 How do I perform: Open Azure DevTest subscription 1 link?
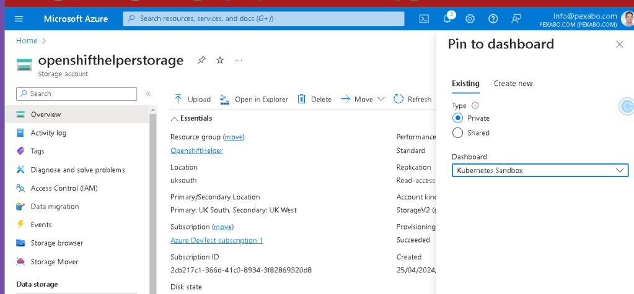(217, 240)
